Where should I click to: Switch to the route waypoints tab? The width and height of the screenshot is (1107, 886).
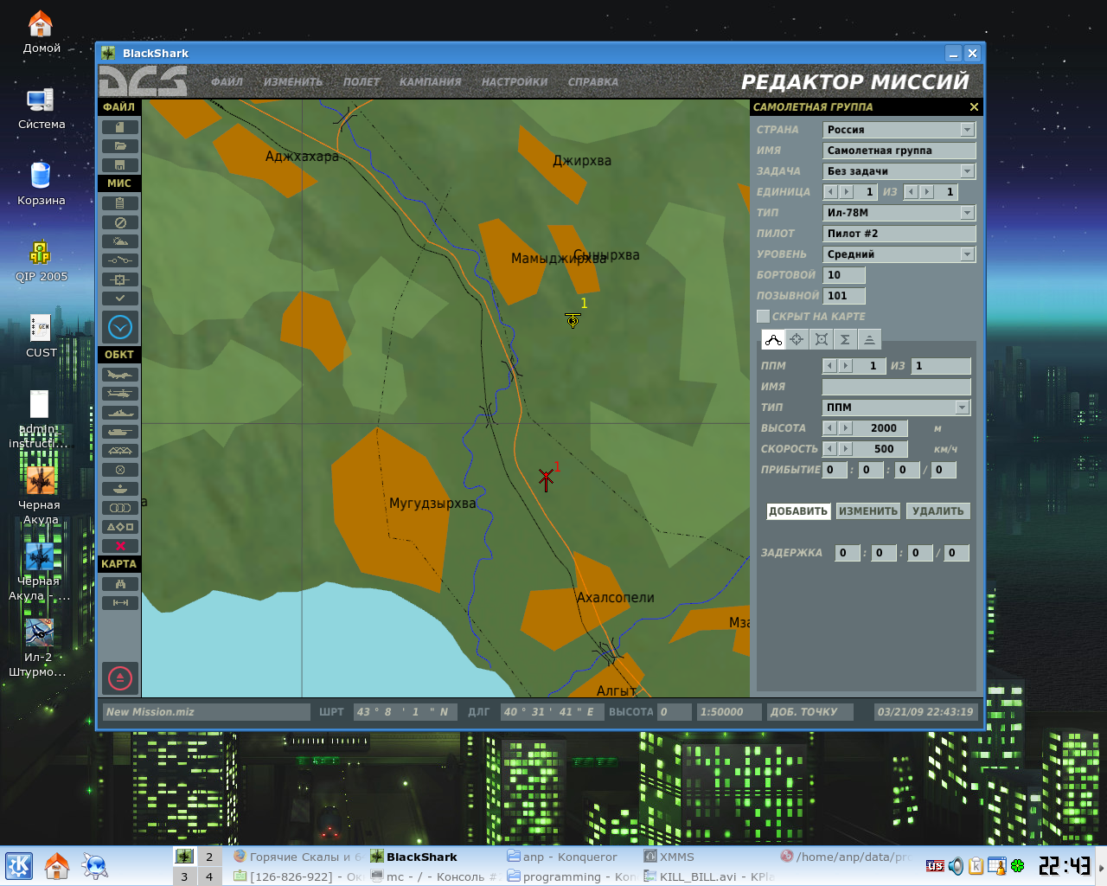773,339
